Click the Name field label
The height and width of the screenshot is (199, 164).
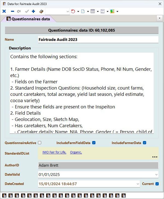point(9,40)
